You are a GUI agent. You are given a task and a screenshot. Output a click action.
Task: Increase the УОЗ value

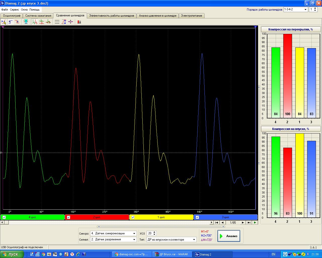coord(154,232)
